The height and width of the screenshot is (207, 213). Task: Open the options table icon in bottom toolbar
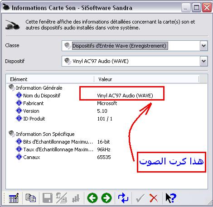tap(14, 198)
